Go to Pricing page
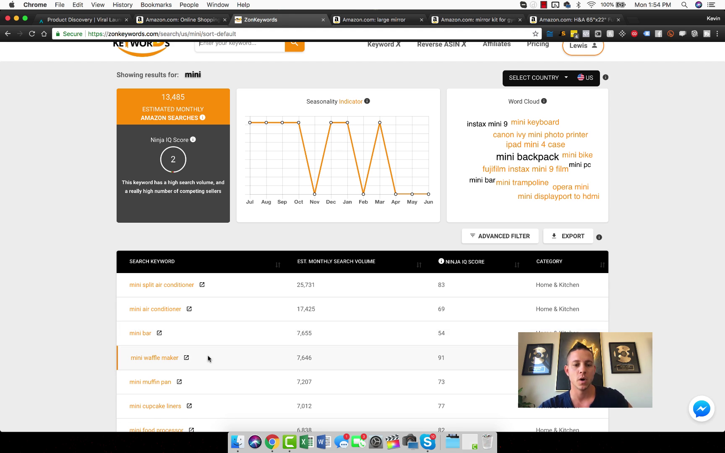The width and height of the screenshot is (725, 453). coord(538,44)
